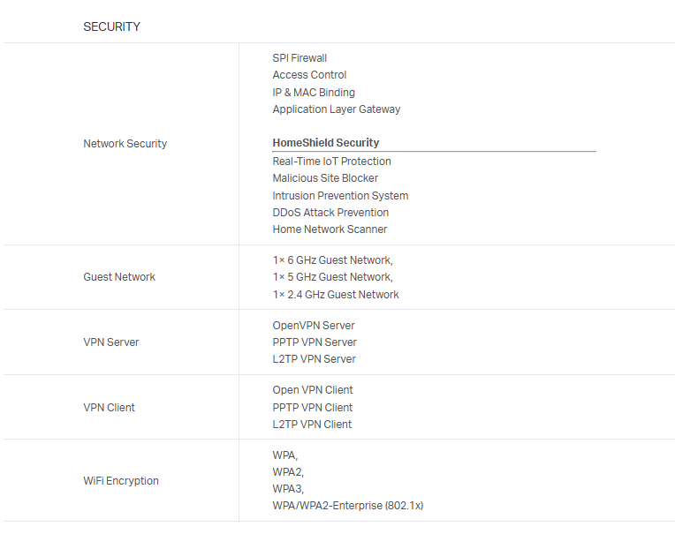Select Intrusion Prevention System item
675x534 pixels.
click(340, 196)
